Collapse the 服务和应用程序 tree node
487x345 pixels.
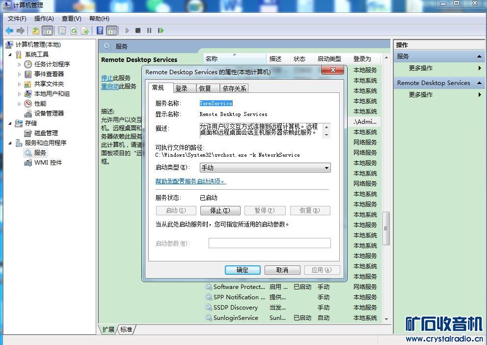(10, 143)
